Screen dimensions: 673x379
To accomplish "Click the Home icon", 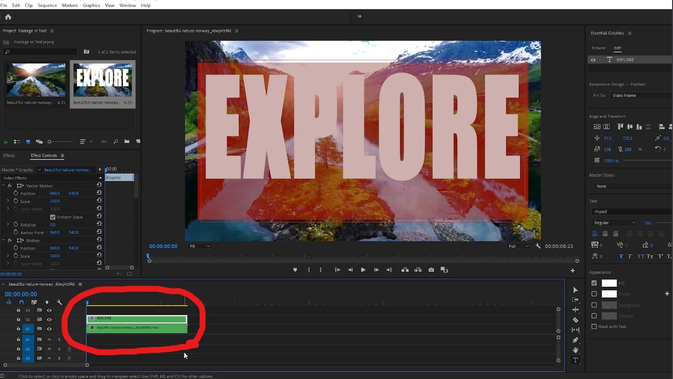I will 8,17.
